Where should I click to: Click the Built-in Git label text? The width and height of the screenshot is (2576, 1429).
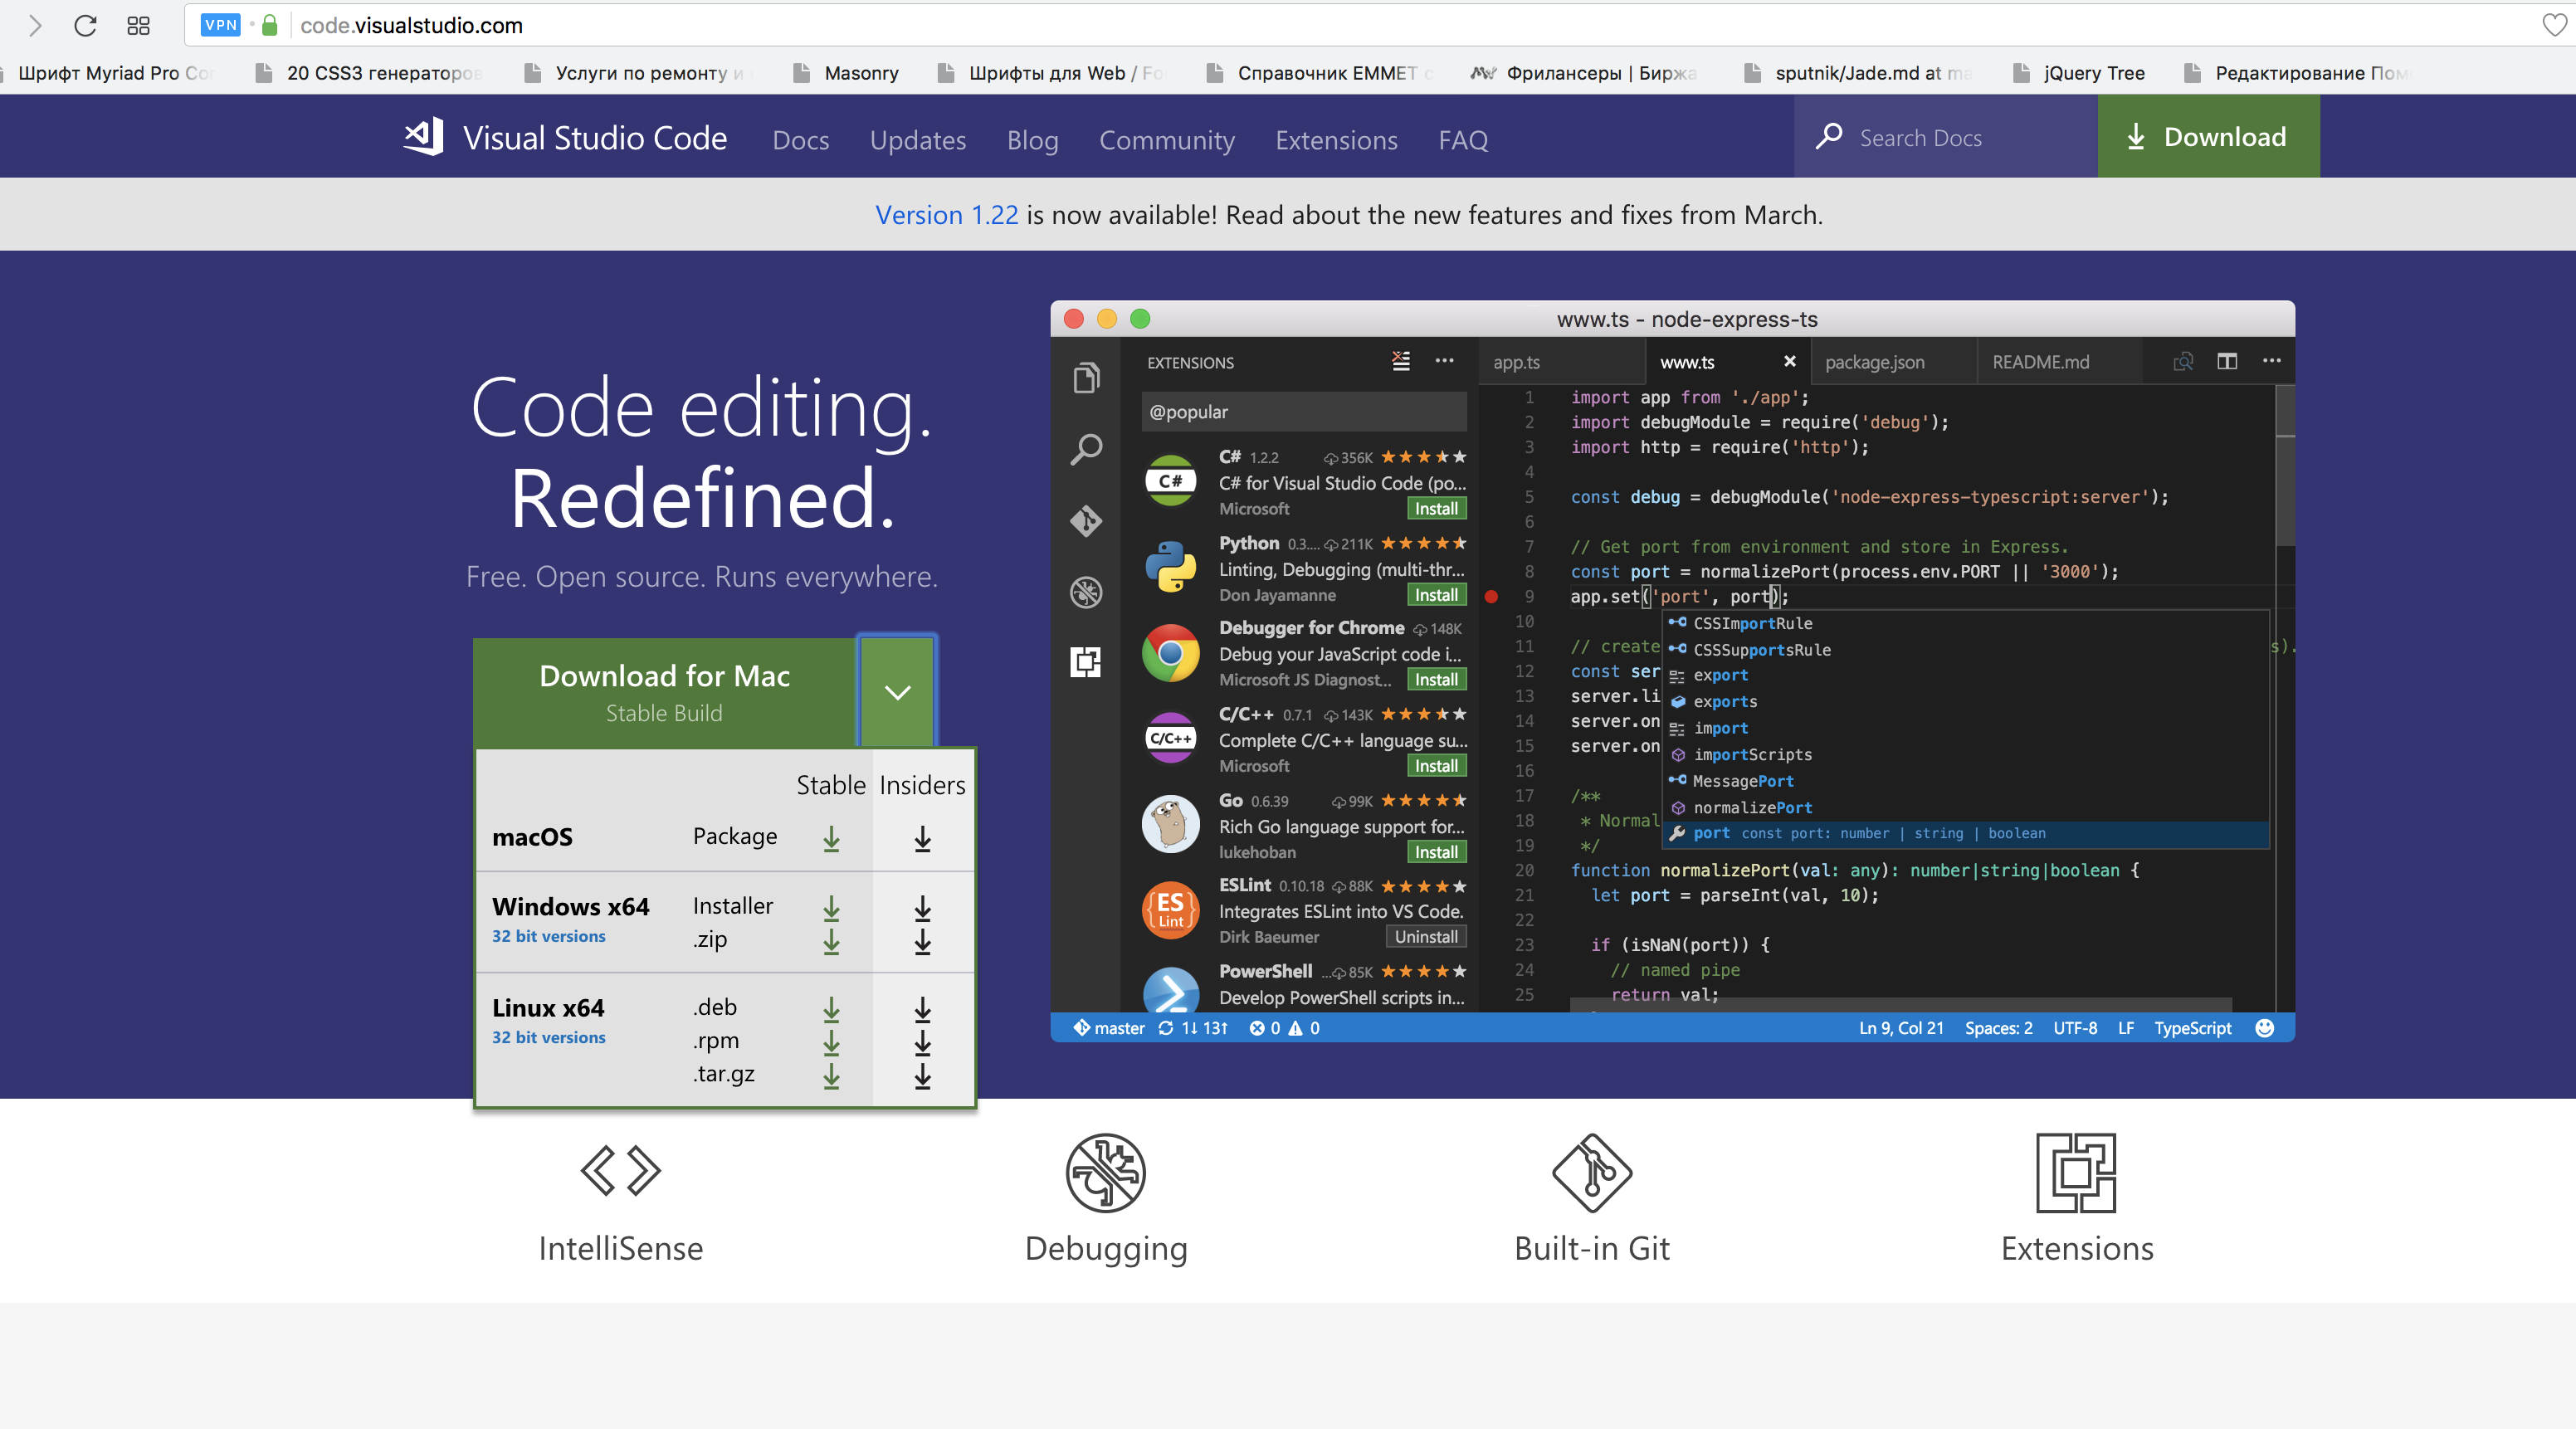[x=1592, y=1248]
